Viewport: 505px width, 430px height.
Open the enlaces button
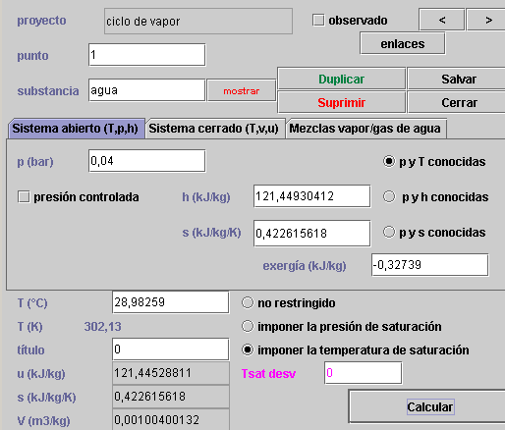pos(403,43)
